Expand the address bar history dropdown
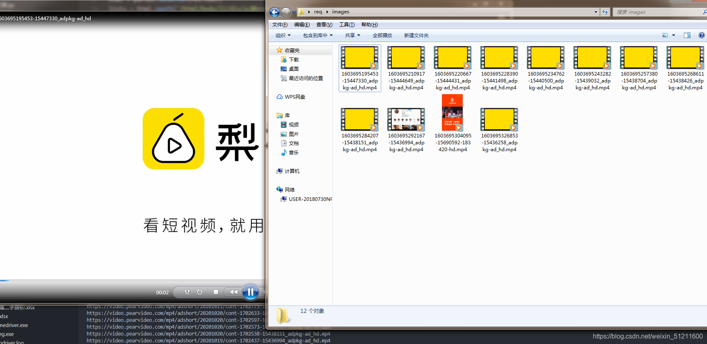 (596, 12)
